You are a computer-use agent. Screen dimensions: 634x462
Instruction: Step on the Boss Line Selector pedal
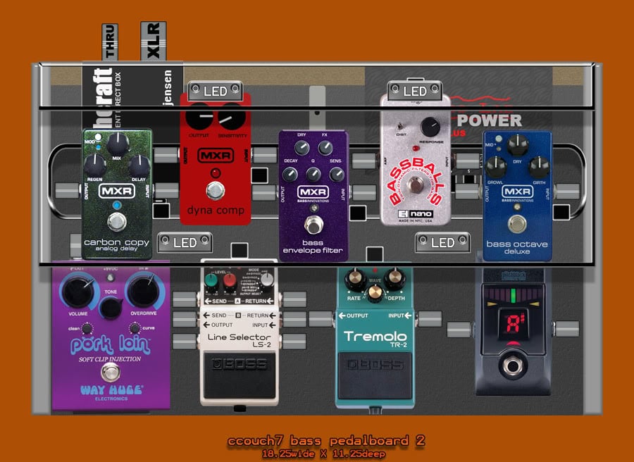(x=240, y=375)
